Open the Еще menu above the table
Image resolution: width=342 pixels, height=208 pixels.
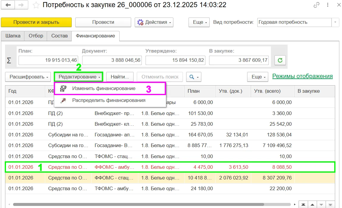[258, 77]
